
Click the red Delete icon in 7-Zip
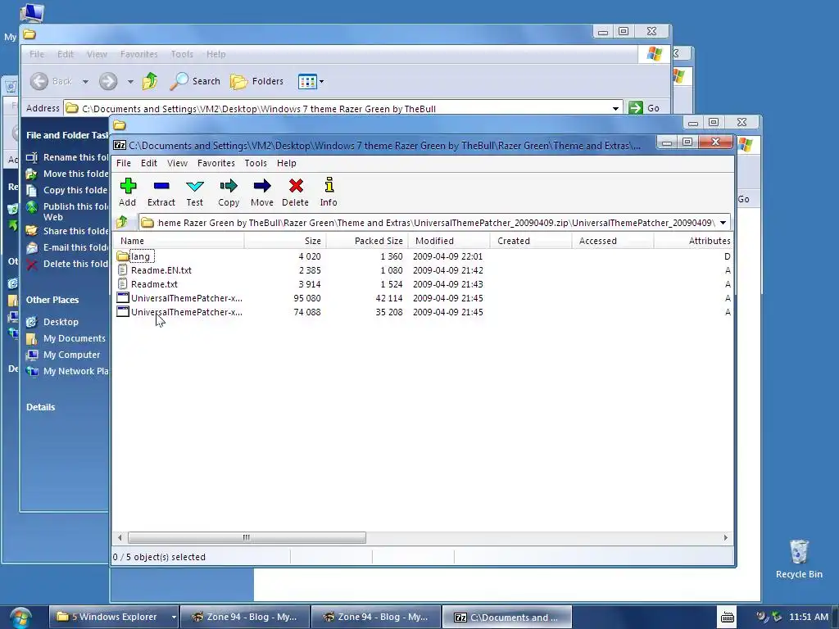click(295, 192)
